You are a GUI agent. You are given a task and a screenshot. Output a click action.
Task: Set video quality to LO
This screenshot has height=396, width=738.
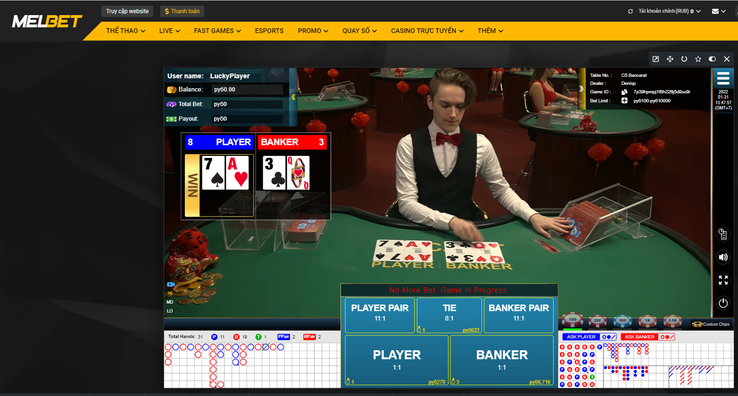pyautogui.click(x=170, y=311)
